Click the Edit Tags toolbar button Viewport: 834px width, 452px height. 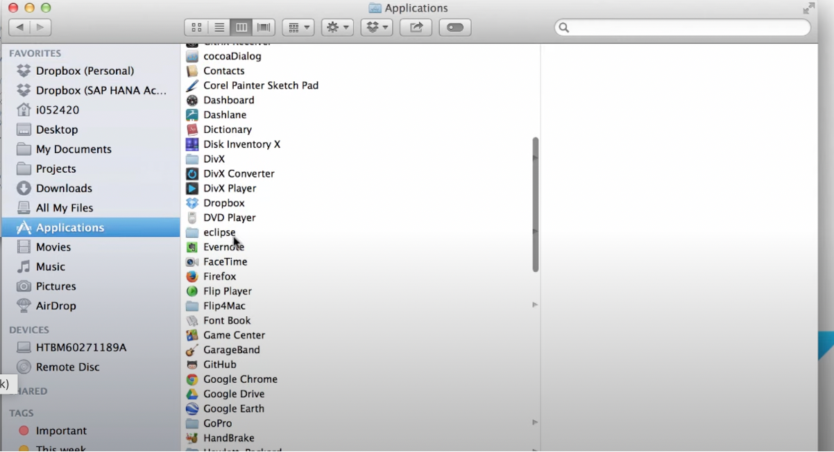click(x=455, y=28)
